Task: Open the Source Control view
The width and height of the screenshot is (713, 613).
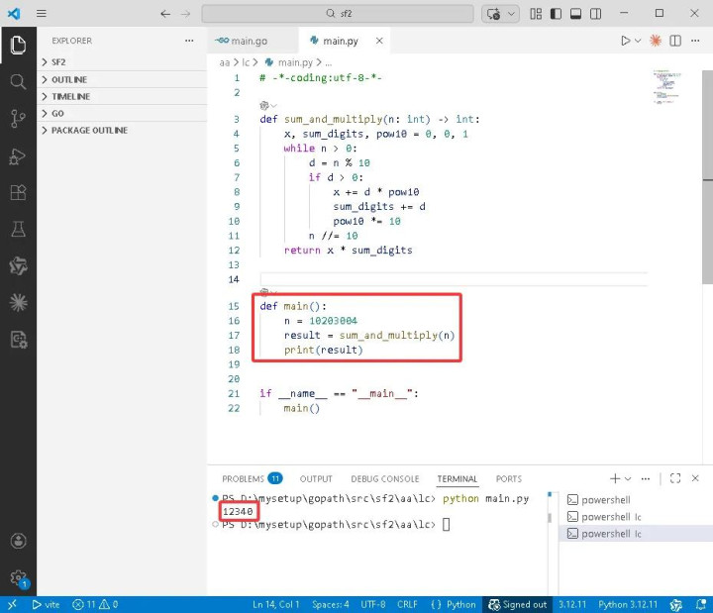Action: tap(18, 119)
